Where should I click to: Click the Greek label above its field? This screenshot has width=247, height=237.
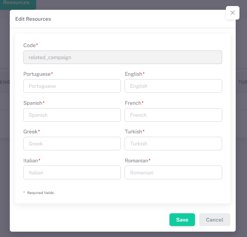coord(30,131)
